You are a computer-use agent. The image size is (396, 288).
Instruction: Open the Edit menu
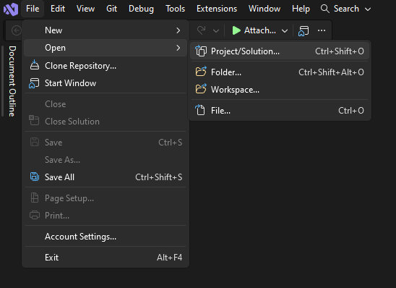click(x=58, y=9)
